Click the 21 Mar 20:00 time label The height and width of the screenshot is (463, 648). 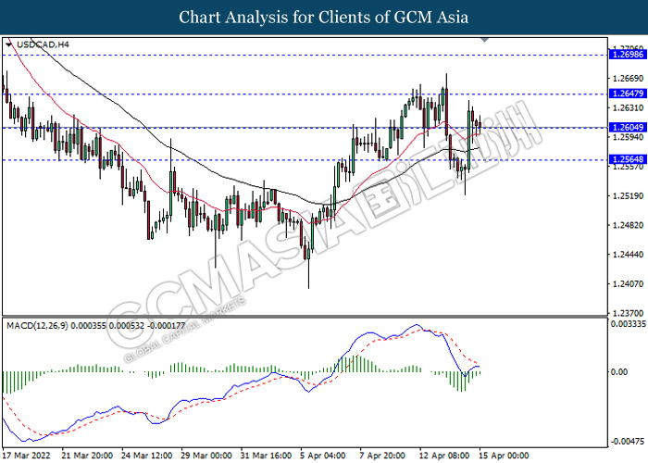pos(87,456)
